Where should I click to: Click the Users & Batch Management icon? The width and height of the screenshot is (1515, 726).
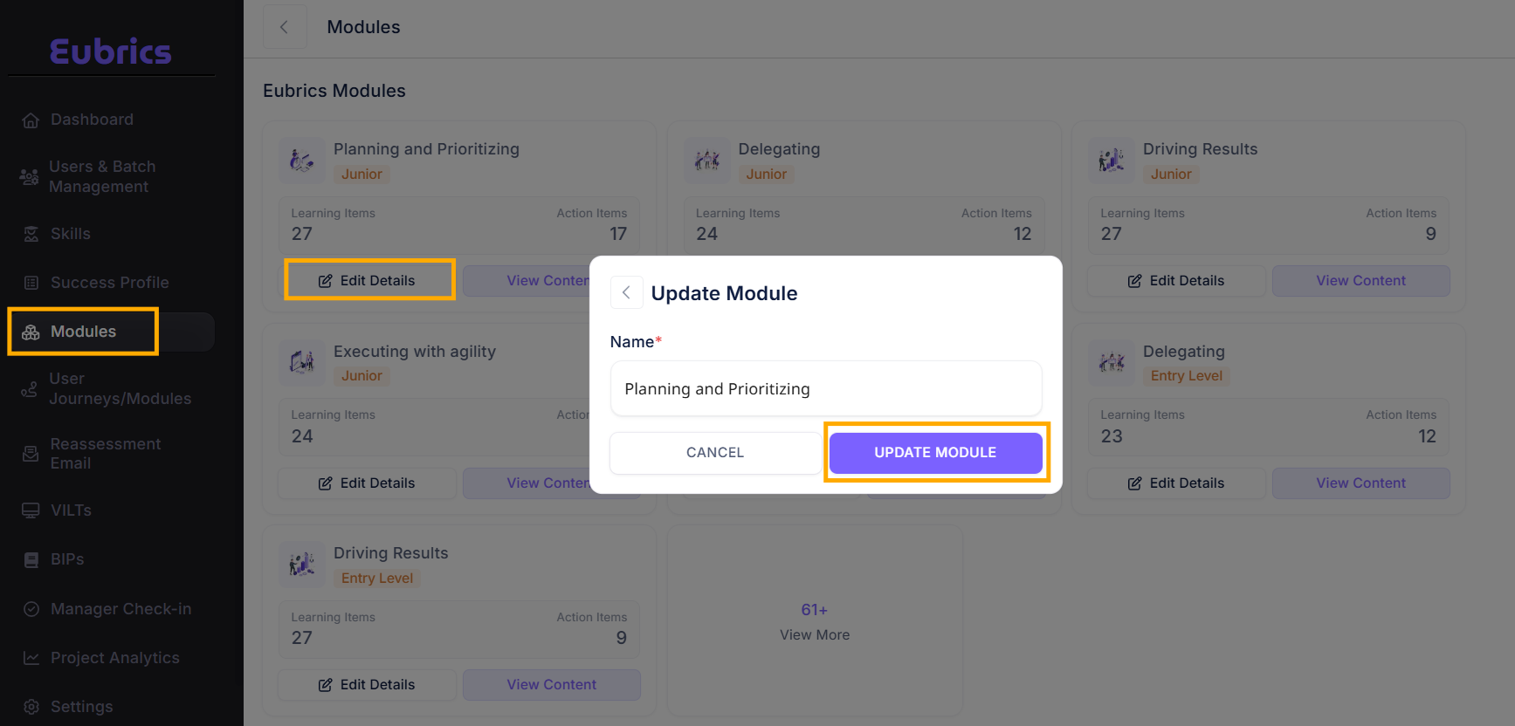(30, 177)
